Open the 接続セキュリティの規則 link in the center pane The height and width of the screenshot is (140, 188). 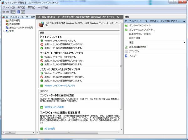pos(54,107)
